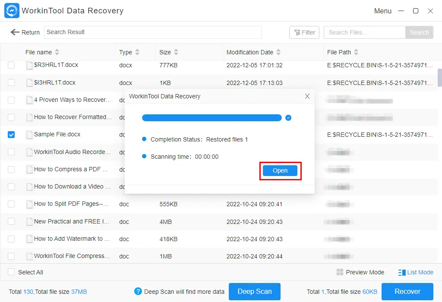442x302 pixels.
Task: Click the 418KB size cell
Action: (x=168, y=239)
